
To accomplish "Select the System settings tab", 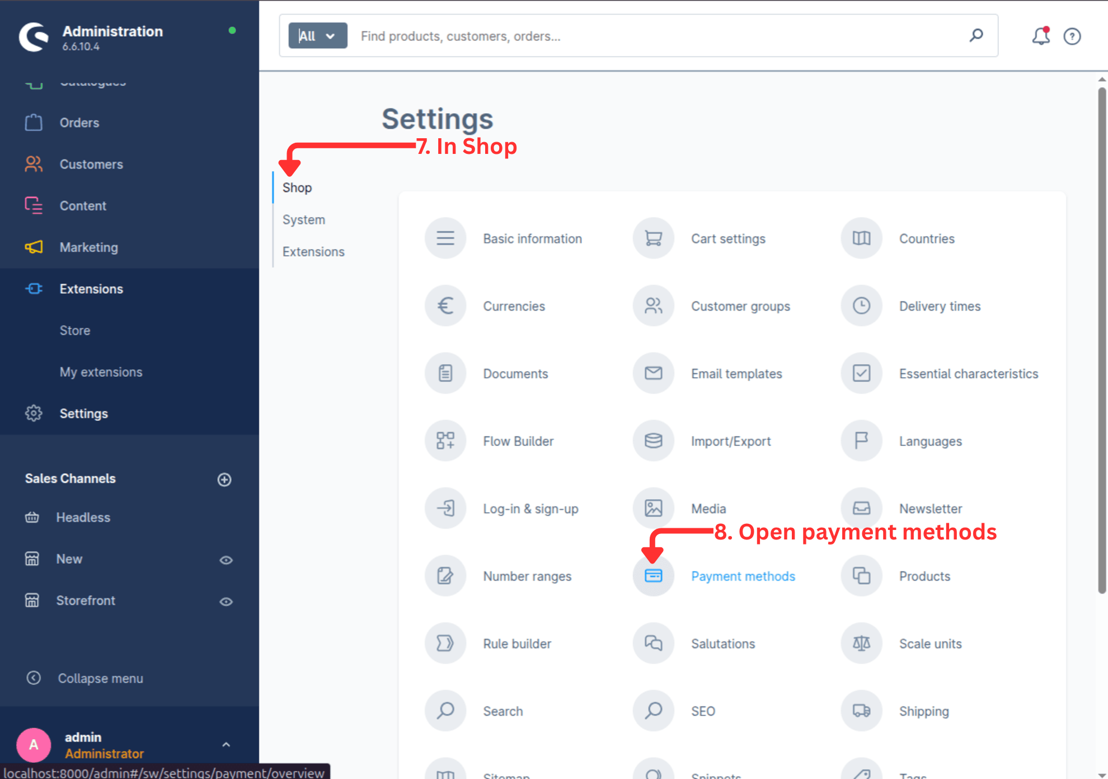I will click(x=304, y=219).
